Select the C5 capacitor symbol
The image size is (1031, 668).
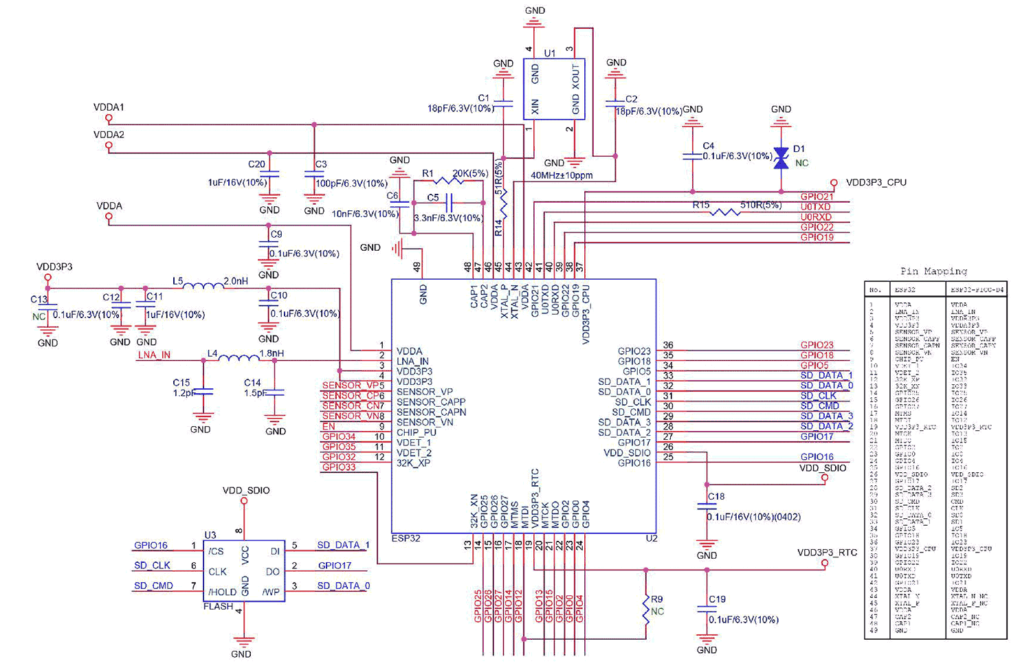point(448,203)
